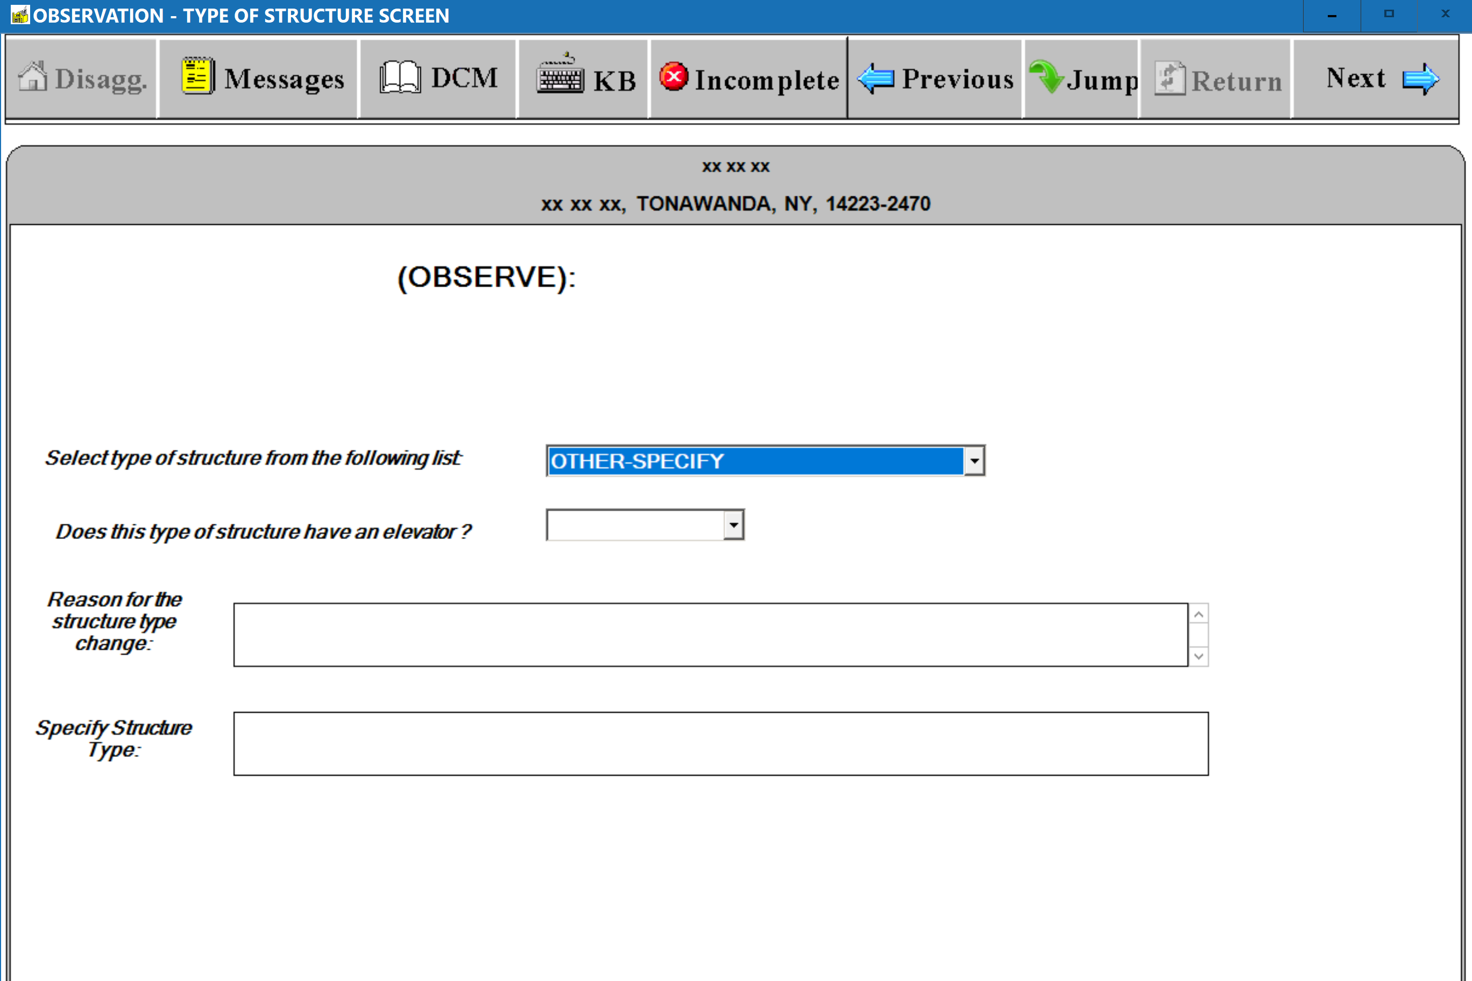Click the Messages toolbar label
The height and width of the screenshot is (981, 1472).
point(284,80)
